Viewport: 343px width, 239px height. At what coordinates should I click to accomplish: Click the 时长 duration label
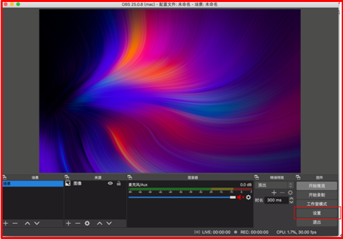coord(259,200)
